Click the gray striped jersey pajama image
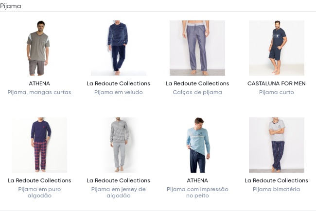 pyautogui.click(x=118, y=145)
